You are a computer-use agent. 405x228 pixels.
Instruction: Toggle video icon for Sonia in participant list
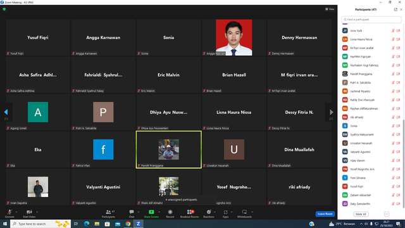(398, 126)
